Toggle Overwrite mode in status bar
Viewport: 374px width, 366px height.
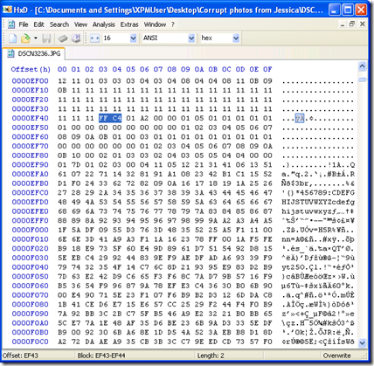[x=336, y=356]
